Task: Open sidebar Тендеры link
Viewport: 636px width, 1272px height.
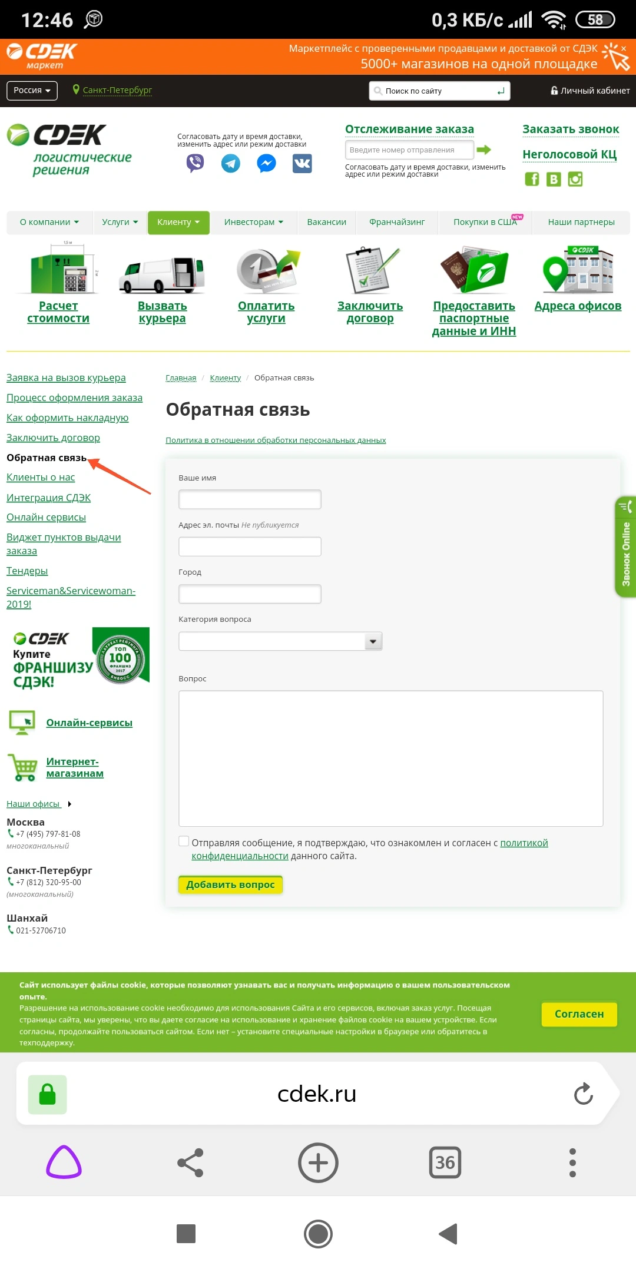Action: click(27, 571)
